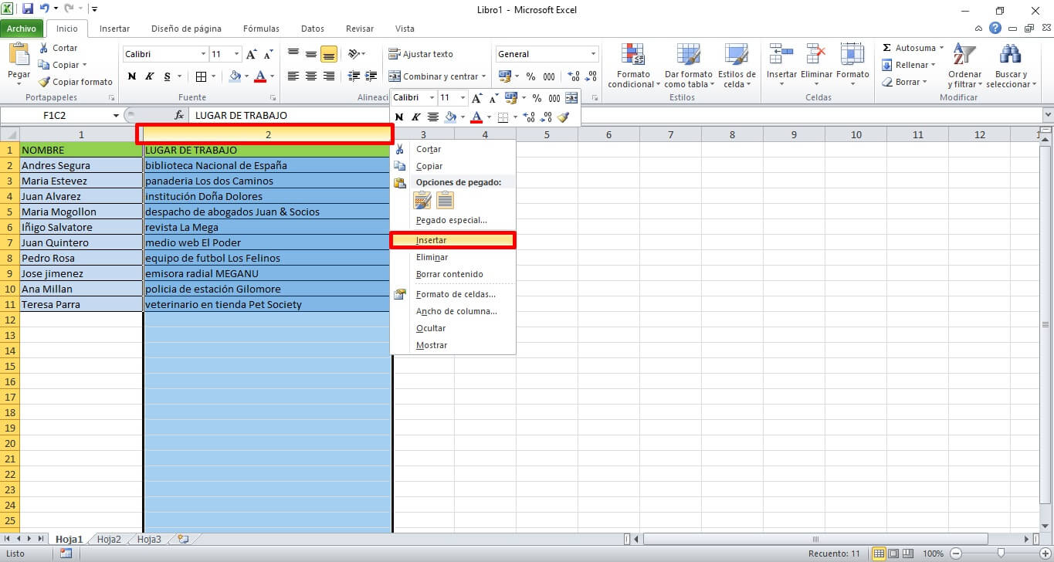Open the ribbon font name Calibri dropdown

[x=204, y=54]
